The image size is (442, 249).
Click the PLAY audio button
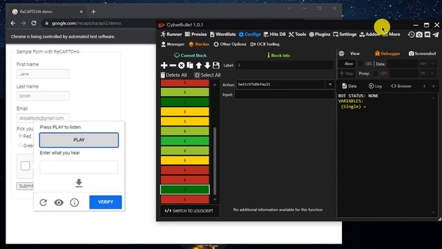tap(79, 140)
